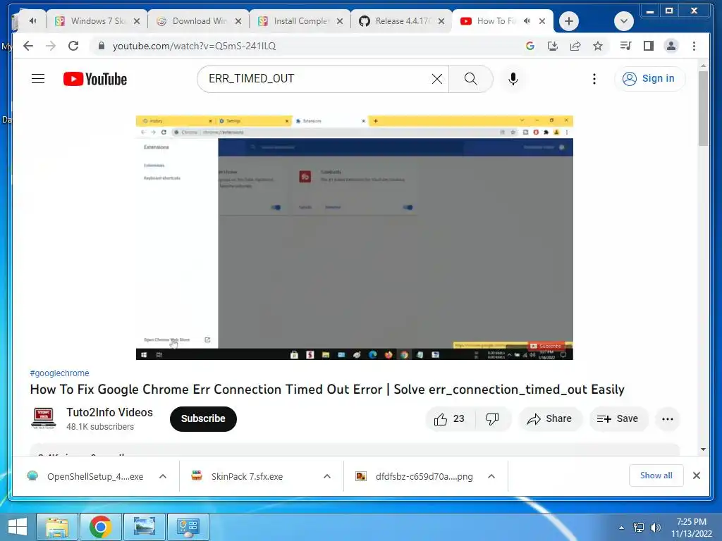This screenshot has width=722, height=541.
Task: Open the volume tray icon
Action: click(655, 528)
